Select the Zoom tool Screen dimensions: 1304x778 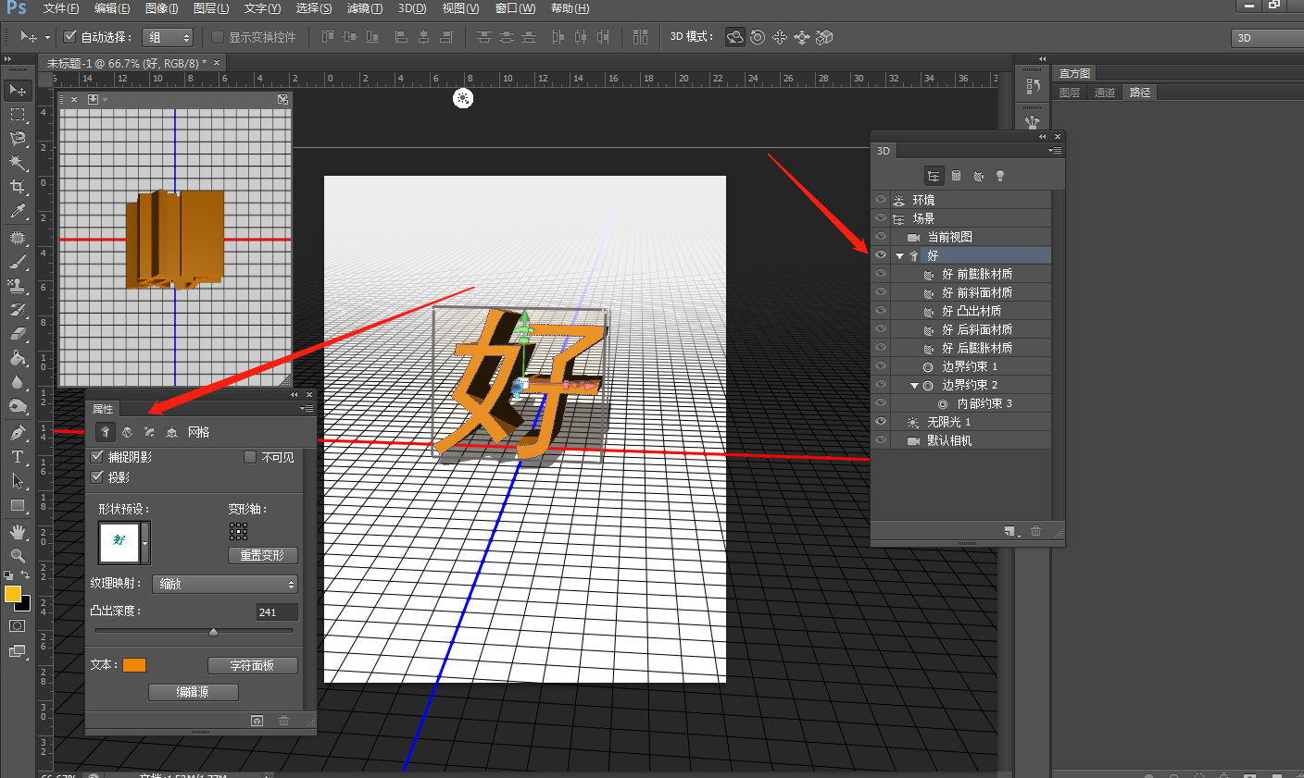[17, 555]
